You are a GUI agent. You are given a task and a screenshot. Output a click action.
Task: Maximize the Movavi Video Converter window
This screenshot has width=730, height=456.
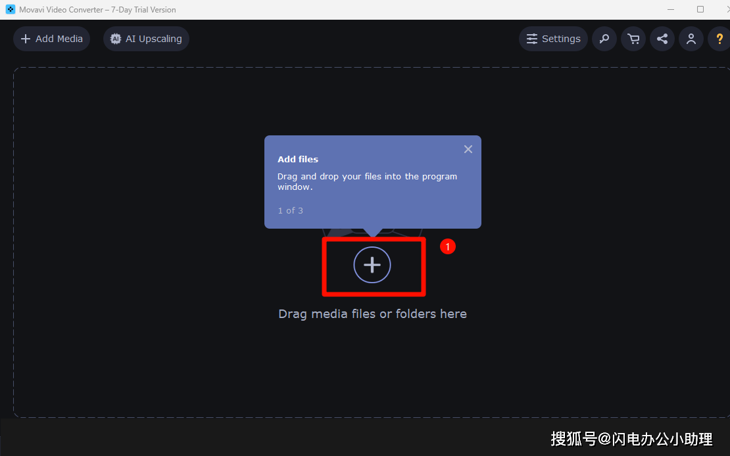[x=700, y=9]
